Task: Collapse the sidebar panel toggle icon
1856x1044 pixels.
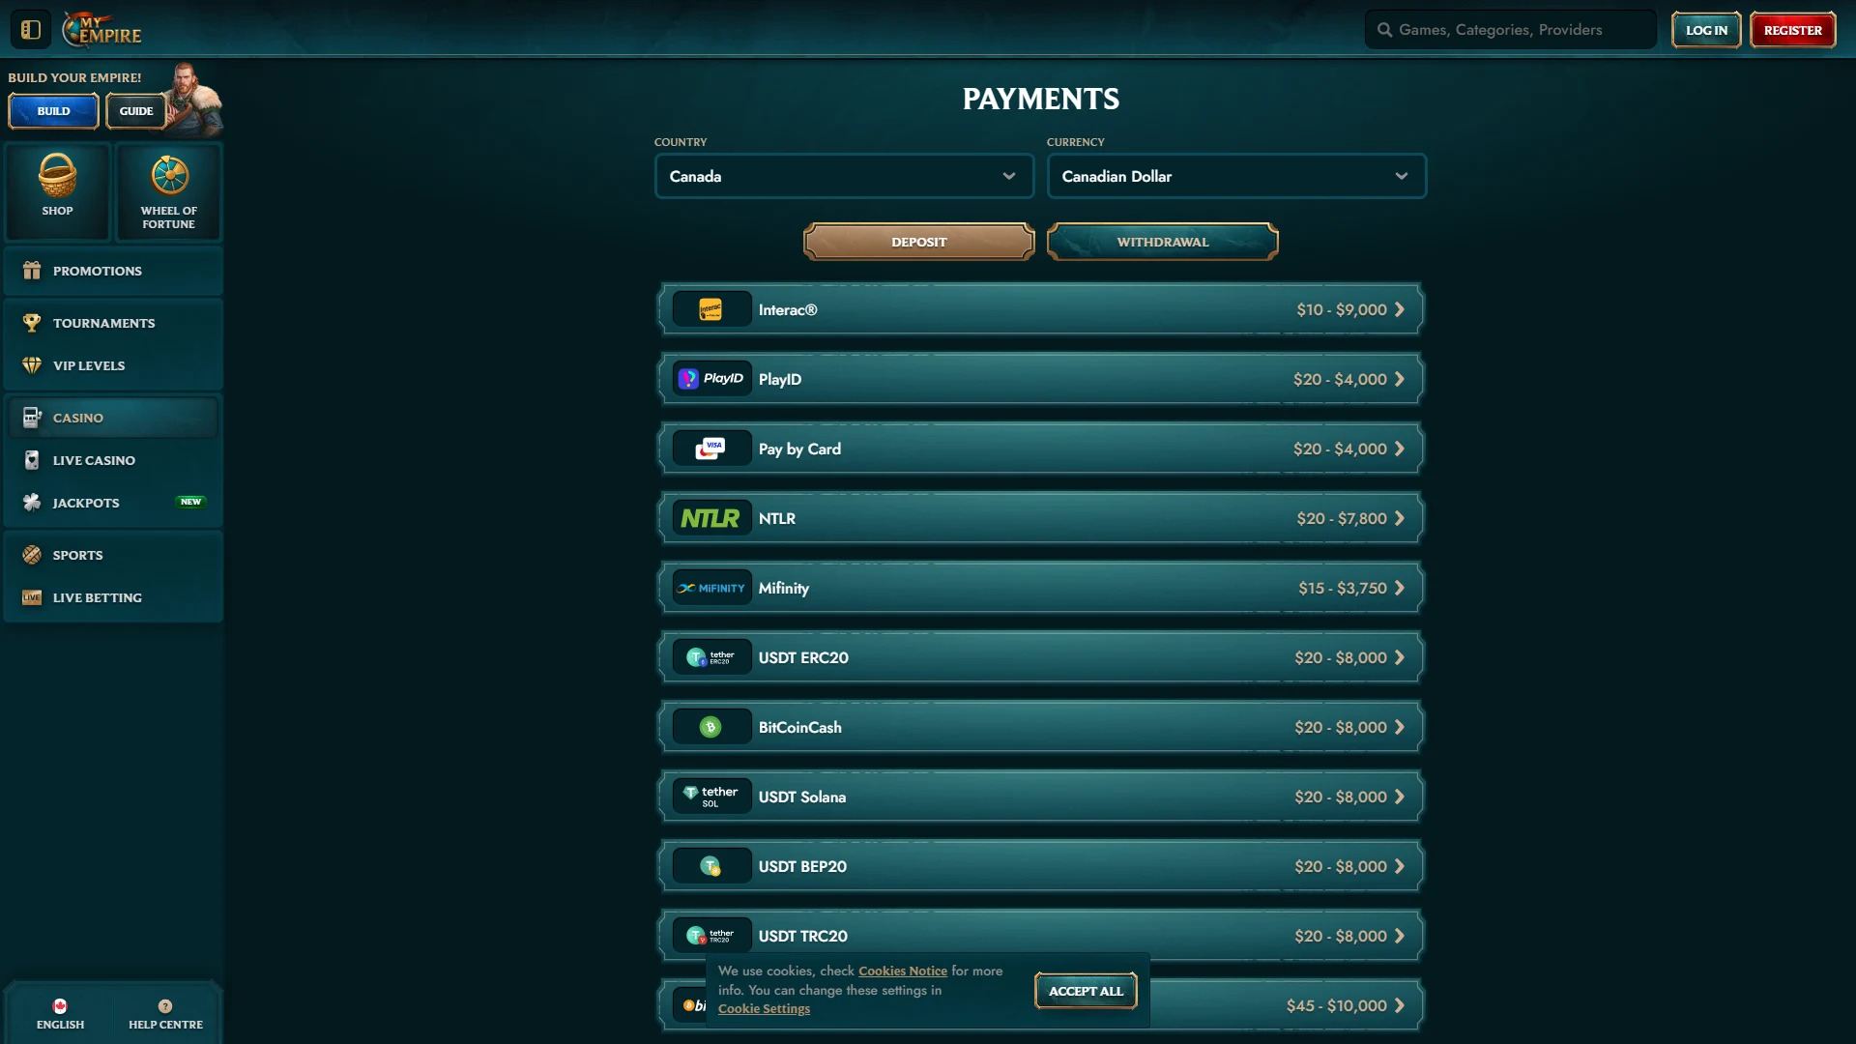Action: tap(31, 30)
